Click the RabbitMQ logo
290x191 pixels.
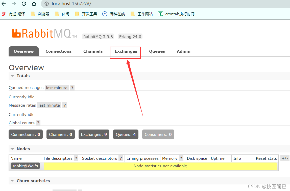tap(44, 34)
